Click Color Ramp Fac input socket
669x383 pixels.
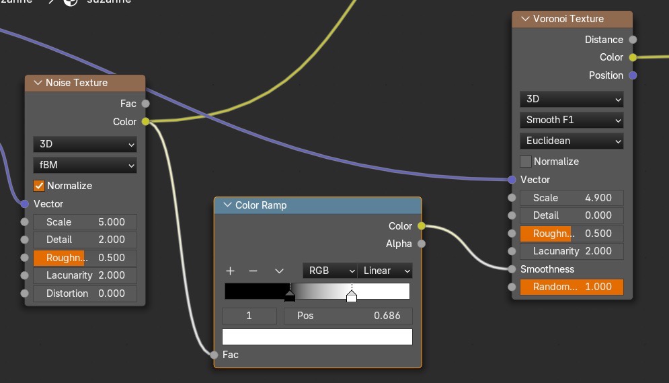(x=214, y=355)
